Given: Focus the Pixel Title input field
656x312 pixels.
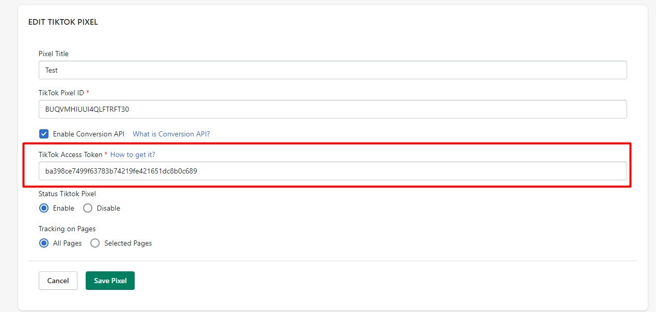Looking at the screenshot, I should point(333,70).
